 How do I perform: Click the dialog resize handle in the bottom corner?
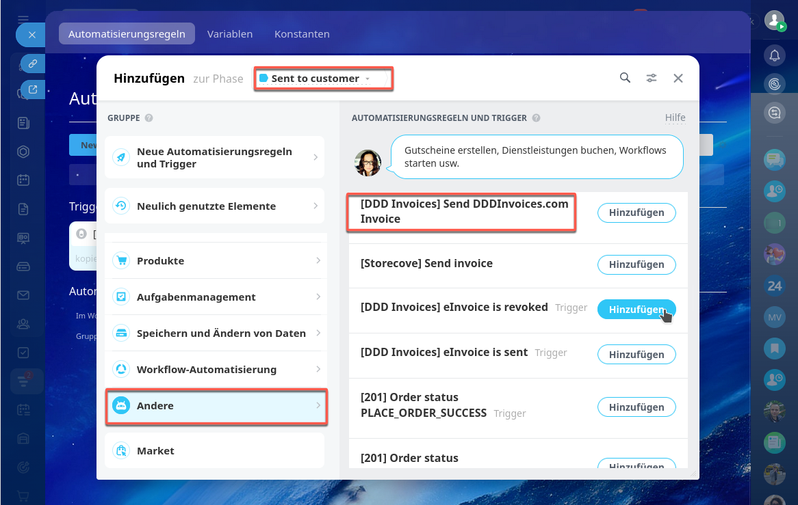[x=693, y=474]
